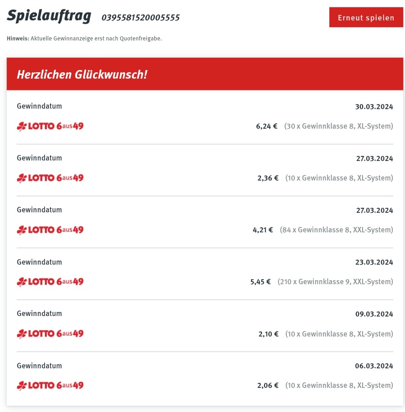Click the 84 x Gewinnklasse 8 XXL-System text
Viewport: 405px width, 412px height.
coord(336,230)
